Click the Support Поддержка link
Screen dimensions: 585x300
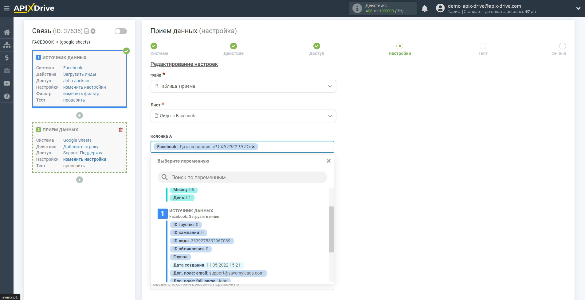(x=83, y=153)
